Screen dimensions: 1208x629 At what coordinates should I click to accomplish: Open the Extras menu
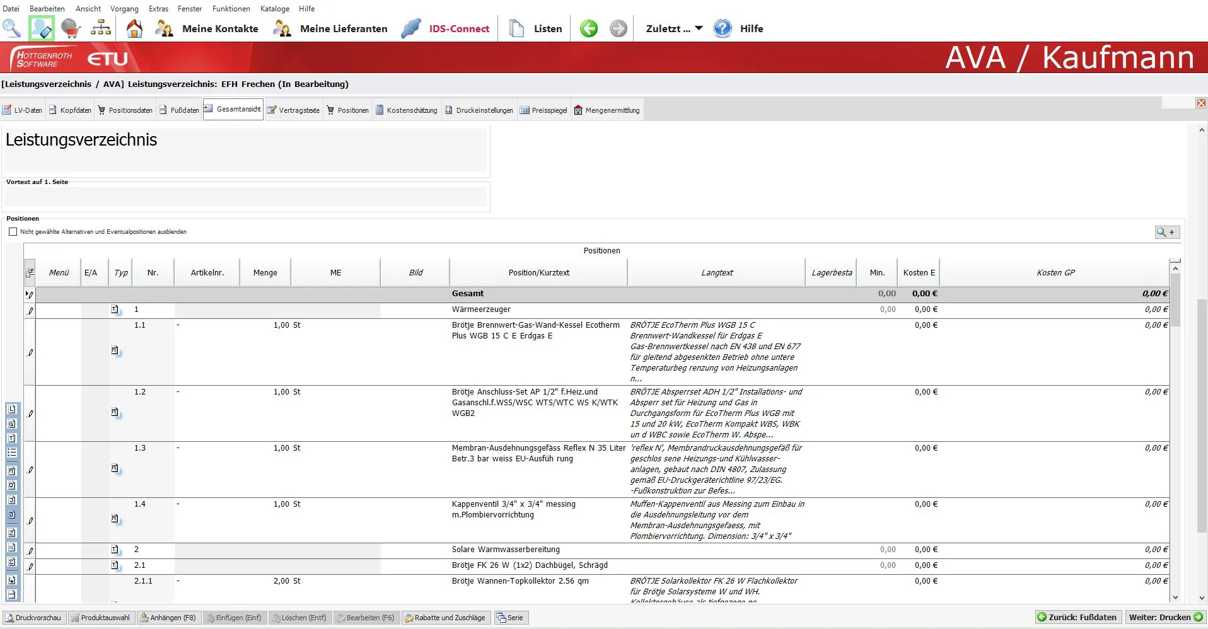click(158, 9)
